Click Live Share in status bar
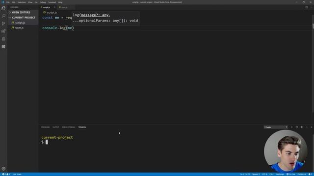 click(x=17, y=174)
